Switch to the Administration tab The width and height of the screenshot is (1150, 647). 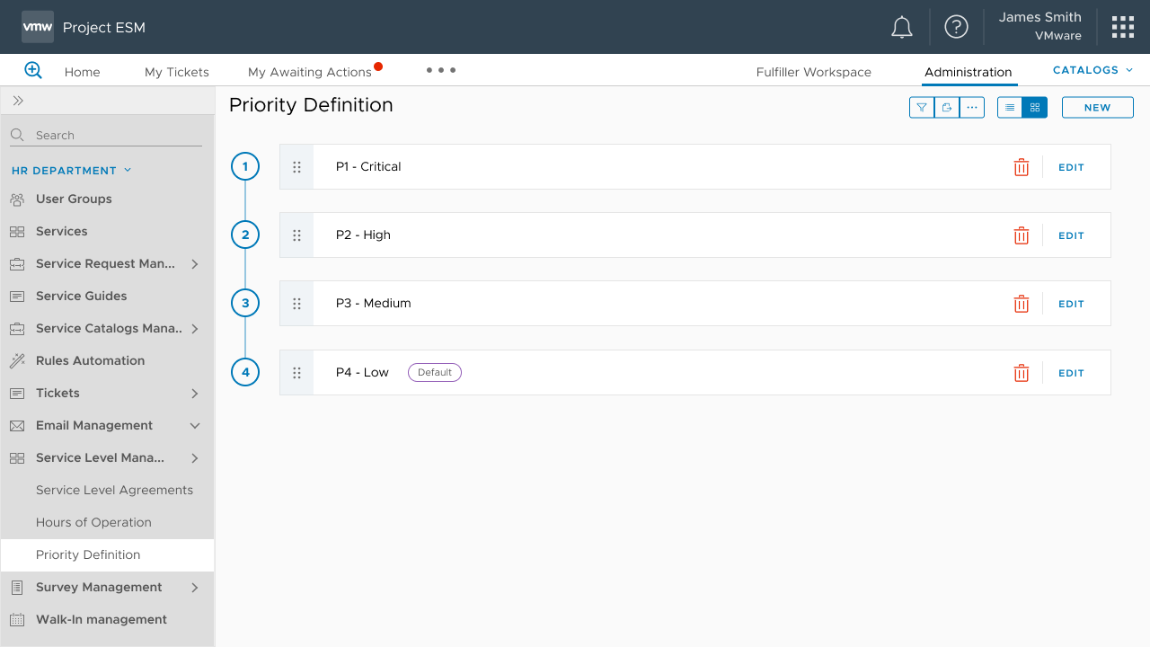[968, 72]
